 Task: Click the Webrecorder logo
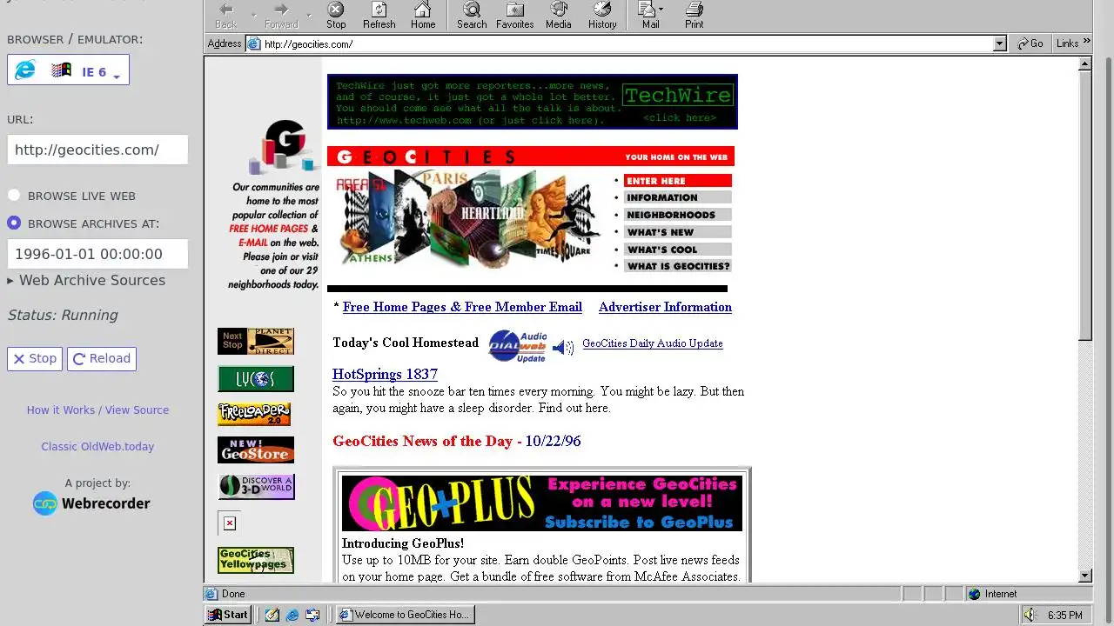coord(91,503)
